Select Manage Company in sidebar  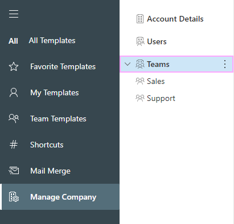[x=60, y=197]
